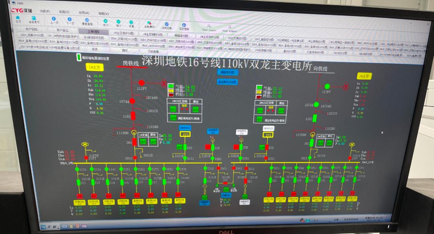Go to next page with 下一页 arrow

coord(70,20)
